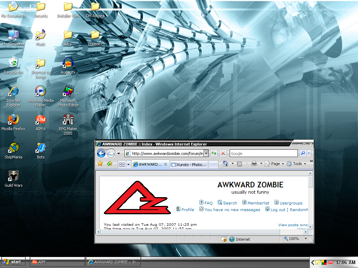Click the Add to Favorites plus icon
Image resolution: width=358 pixels, height=268 pixels.
(109, 164)
